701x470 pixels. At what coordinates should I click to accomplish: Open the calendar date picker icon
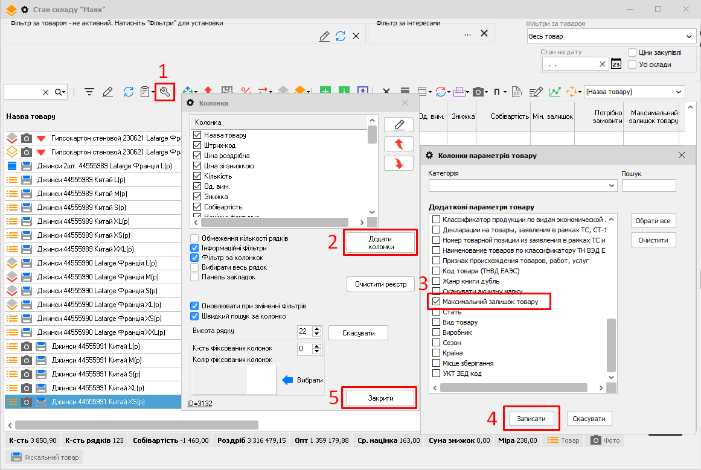pos(616,64)
